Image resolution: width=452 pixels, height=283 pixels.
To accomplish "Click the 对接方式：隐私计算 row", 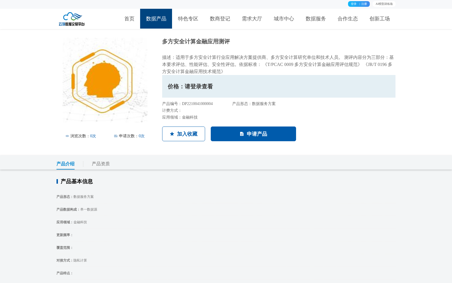I will coord(72,260).
